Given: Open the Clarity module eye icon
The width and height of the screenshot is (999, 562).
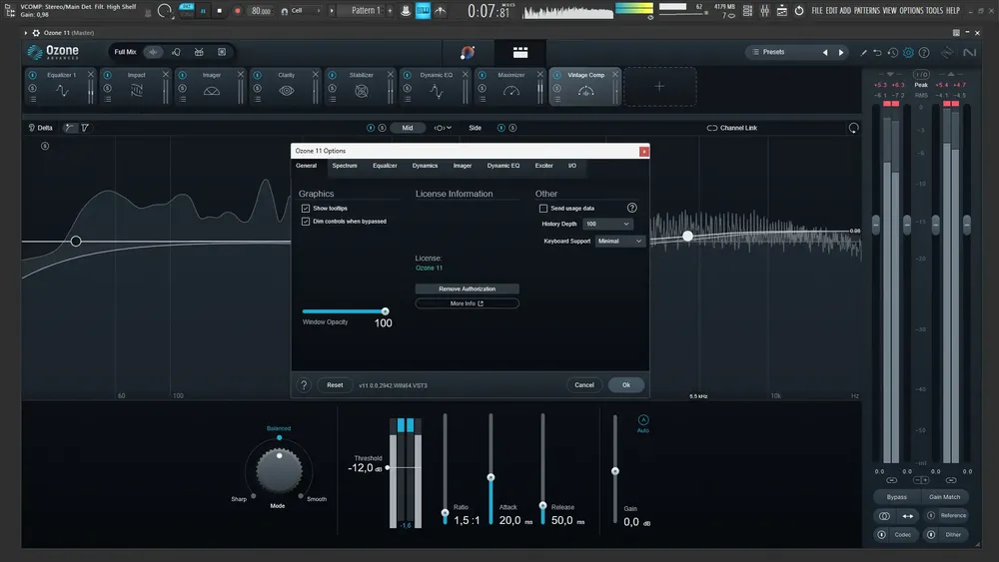Looking at the screenshot, I should [x=287, y=91].
